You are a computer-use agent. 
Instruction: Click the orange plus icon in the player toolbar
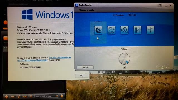[6, 97]
